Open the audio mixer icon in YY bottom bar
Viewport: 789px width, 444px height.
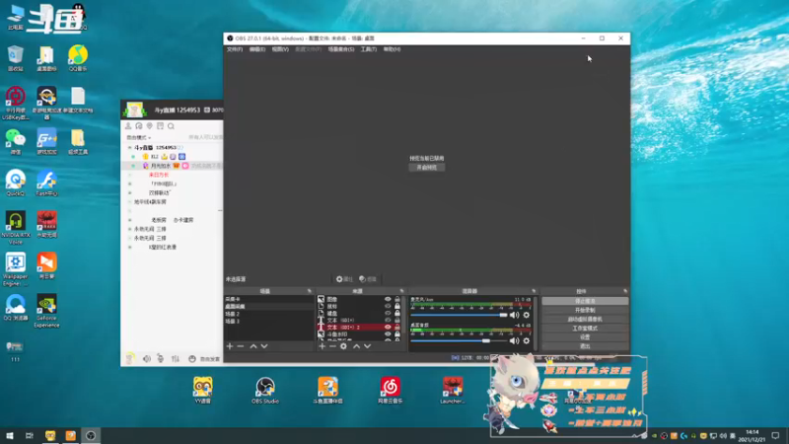(x=176, y=359)
